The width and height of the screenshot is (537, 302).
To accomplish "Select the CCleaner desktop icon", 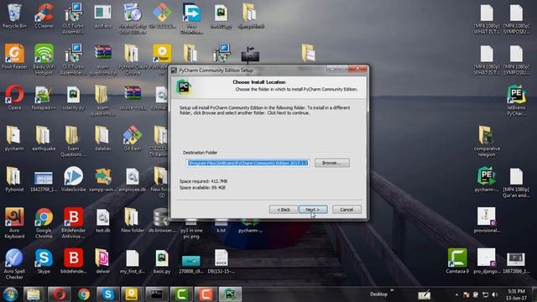I will pyautogui.click(x=44, y=16).
